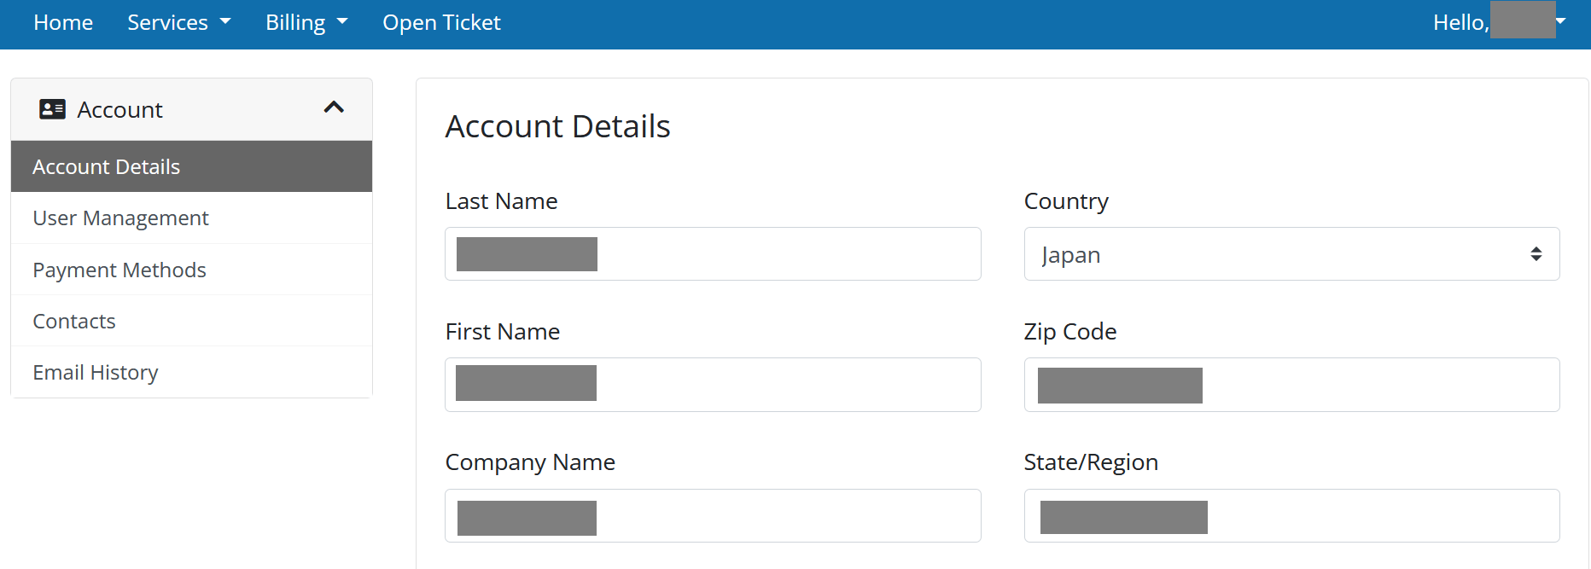The image size is (1591, 569).
Task: Open Payment Methods sidebar item
Action: tap(191, 270)
